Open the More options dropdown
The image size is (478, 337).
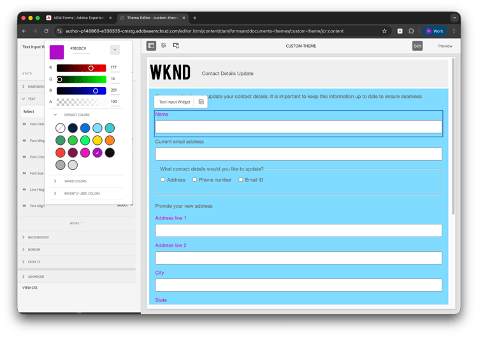76,223
